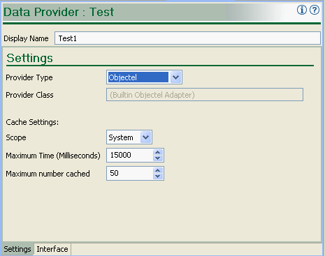Switch to the Interface tab

pos(52,249)
